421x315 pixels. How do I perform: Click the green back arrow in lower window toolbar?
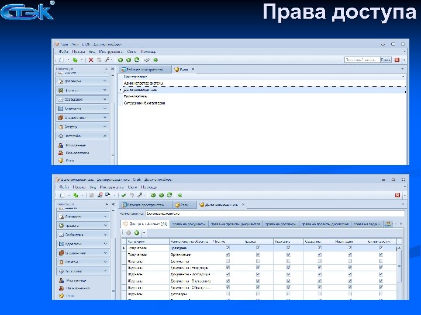153,195
